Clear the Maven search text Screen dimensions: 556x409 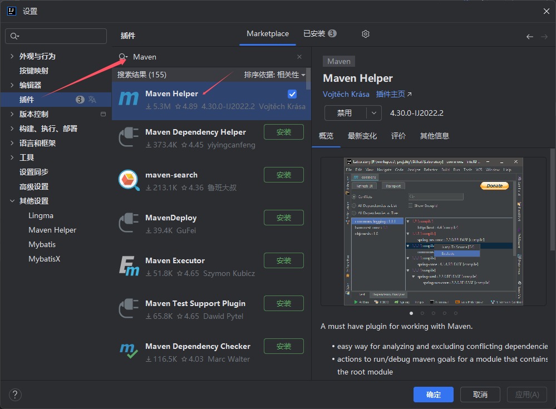[x=299, y=57]
